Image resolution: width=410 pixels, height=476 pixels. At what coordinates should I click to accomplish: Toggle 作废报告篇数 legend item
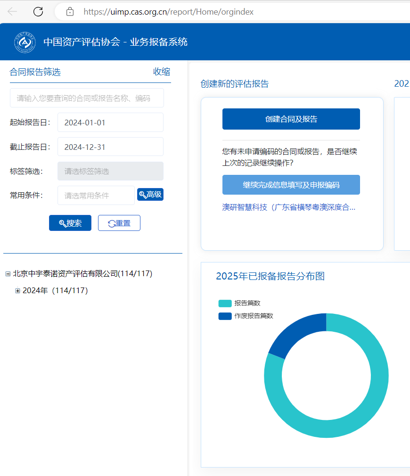[x=246, y=316]
